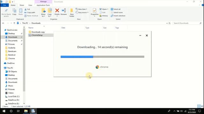Click Paste shortcut in ribbon
The width and height of the screenshot is (204, 114).
click(x=31, y=16)
